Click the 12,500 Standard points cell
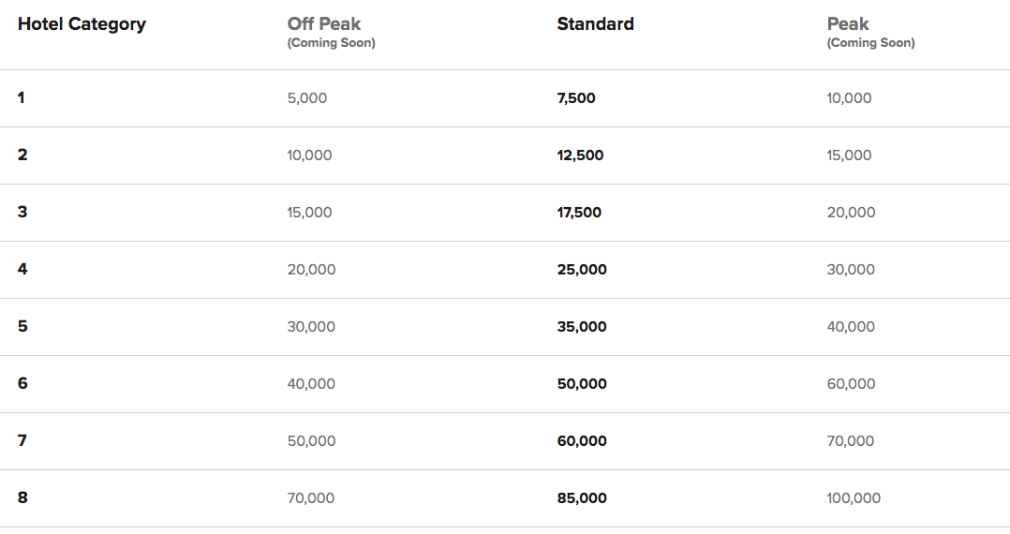The width and height of the screenshot is (1010, 534). (580, 156)
